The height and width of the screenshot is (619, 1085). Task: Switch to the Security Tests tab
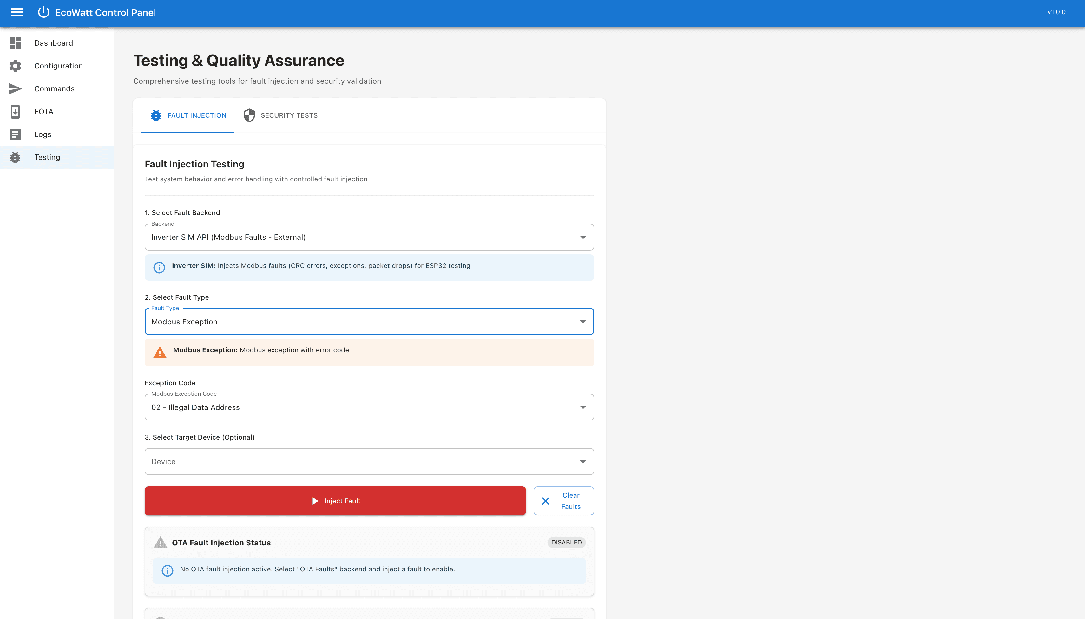[x=281, y=116]
